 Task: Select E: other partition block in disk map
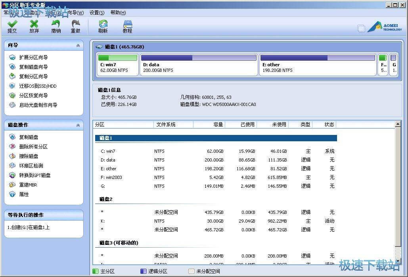tap(318, 65)
